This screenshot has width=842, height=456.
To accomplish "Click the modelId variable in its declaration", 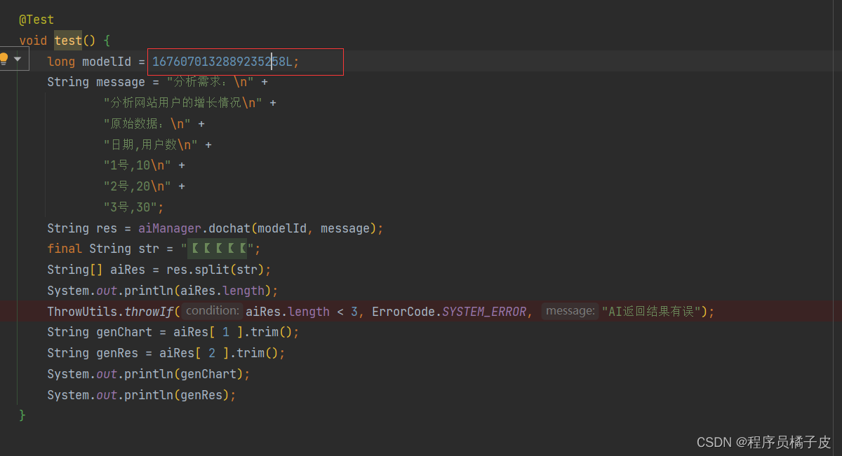I will (x=107, y=62).
